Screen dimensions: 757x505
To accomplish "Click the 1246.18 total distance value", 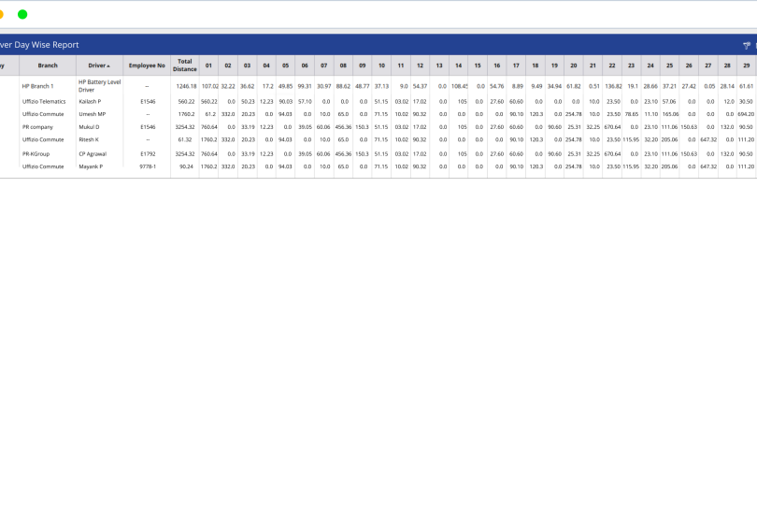I will pyautogui.click(x=185, y=86).
